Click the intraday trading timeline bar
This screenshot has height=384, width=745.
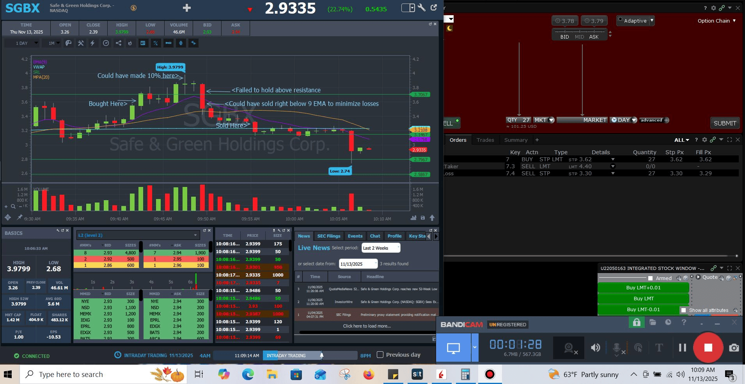(285, 355)
